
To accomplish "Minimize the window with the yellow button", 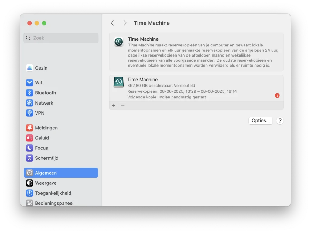I will pyautogui.click(x=37, y=23).
